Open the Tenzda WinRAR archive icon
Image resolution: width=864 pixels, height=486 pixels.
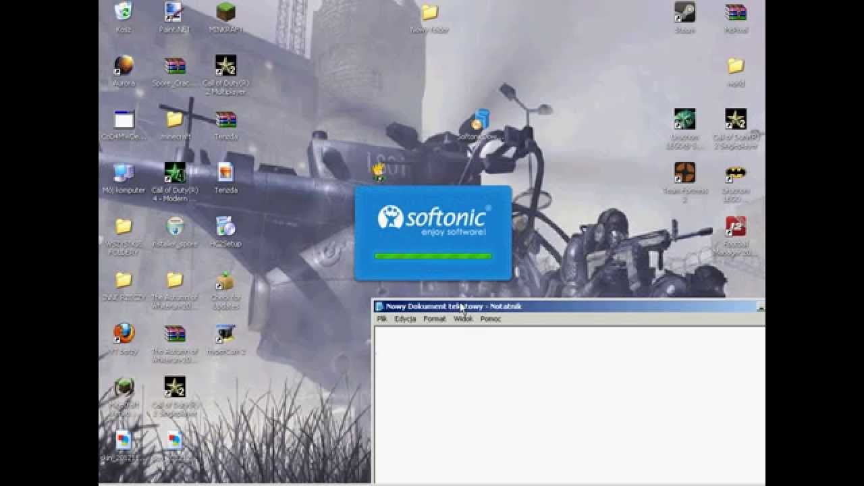coord(225,119)
